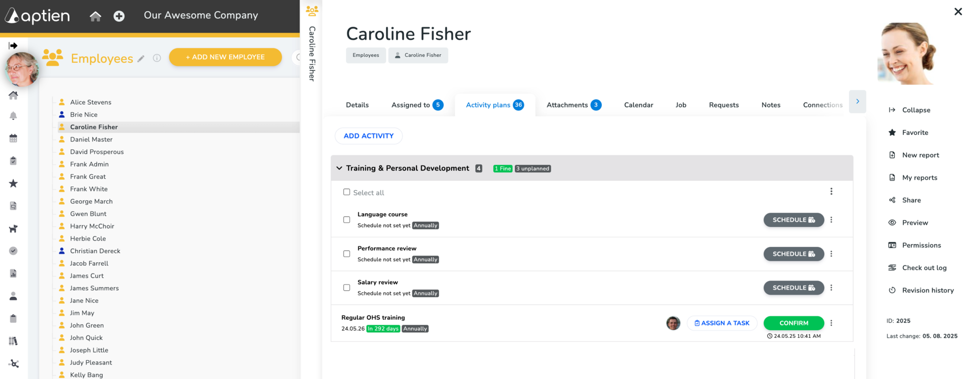Switch to Activity plans tab
This screenshot has height=379, width=976.
[x=495, y=105]
